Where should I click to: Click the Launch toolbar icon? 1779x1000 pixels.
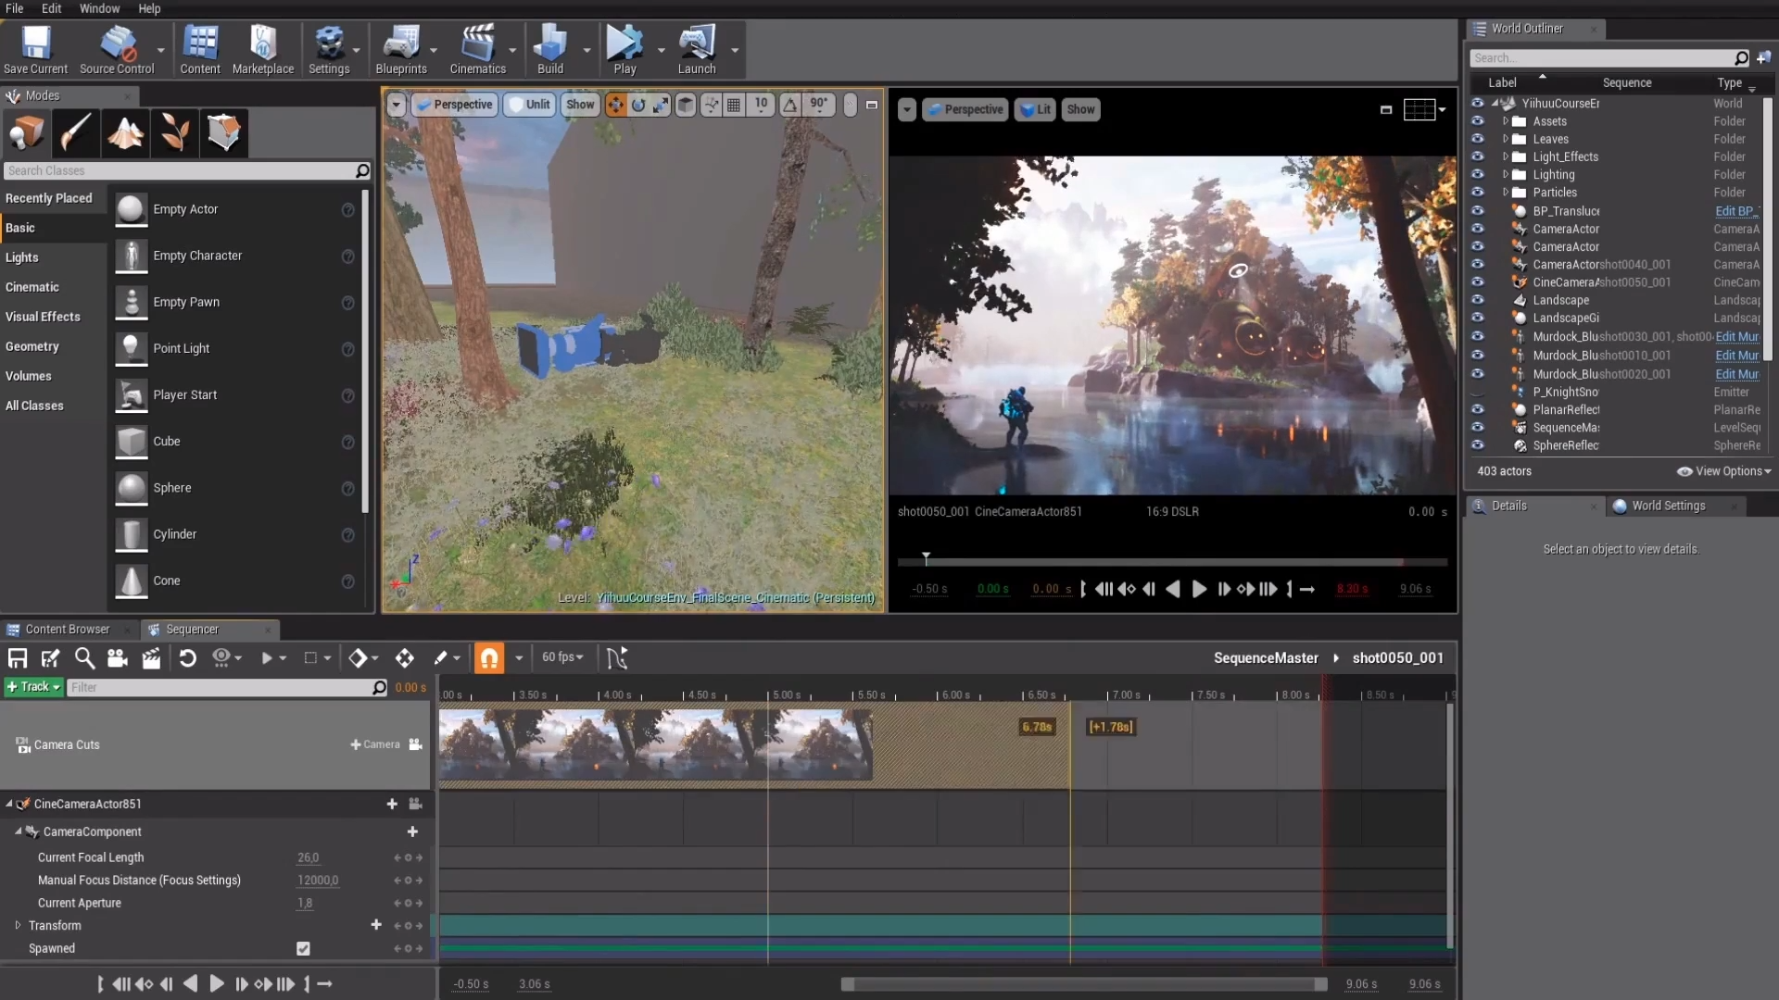pyautogui.click(x=697, y=50)
